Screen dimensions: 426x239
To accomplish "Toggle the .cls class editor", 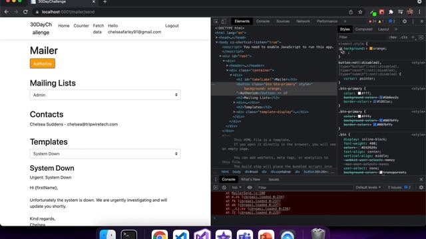I will click(404, 37).
